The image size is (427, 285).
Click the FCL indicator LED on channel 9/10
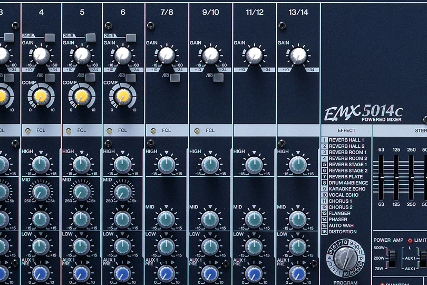pos(197,131)
